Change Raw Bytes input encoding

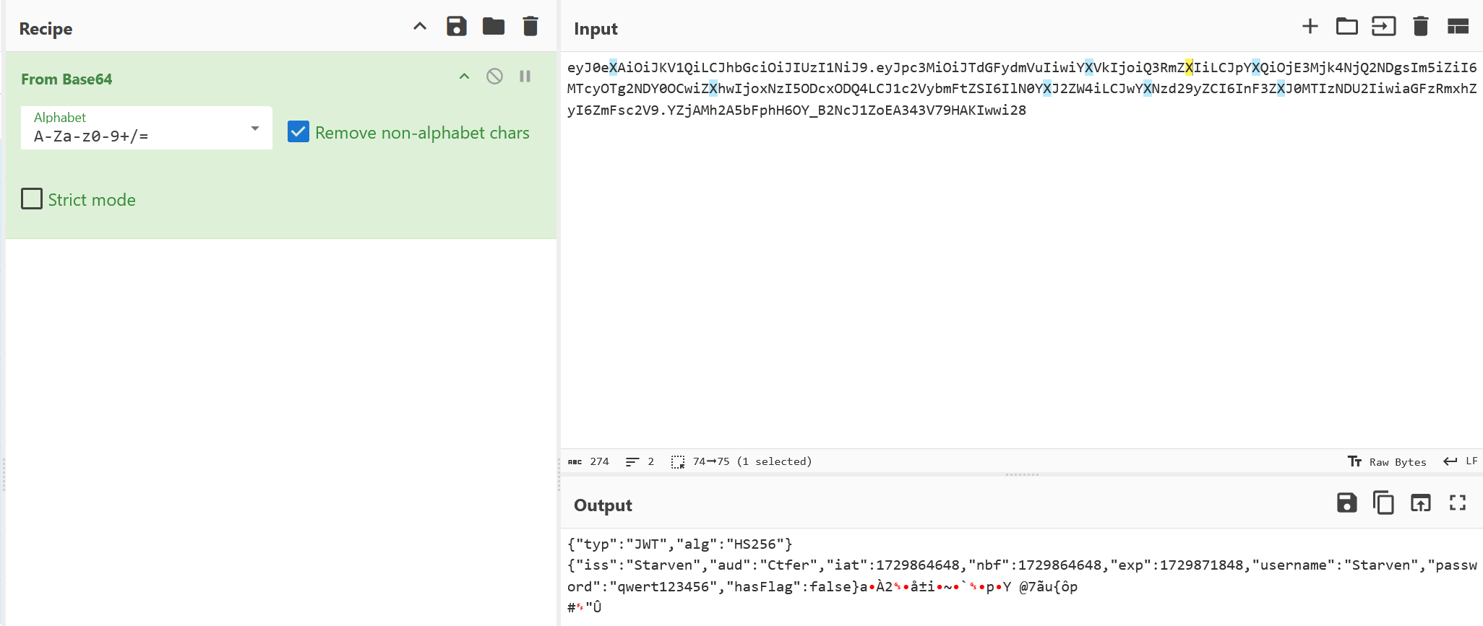tap(1387, 462)
